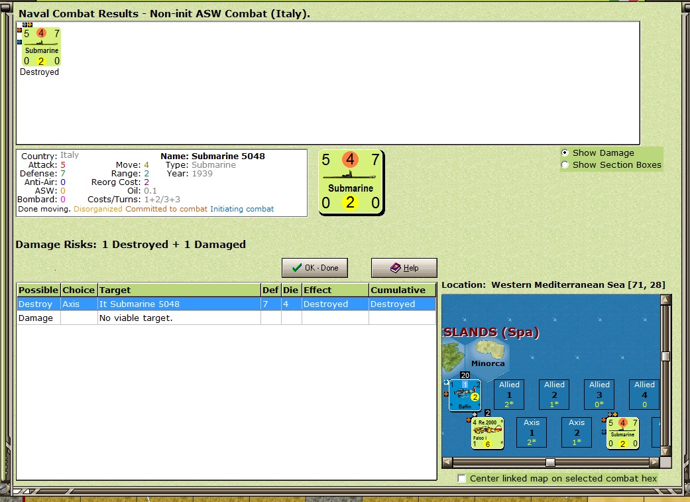Click the Die column header
The height and width of the screenshot is (502, 690).
[292, 290]
